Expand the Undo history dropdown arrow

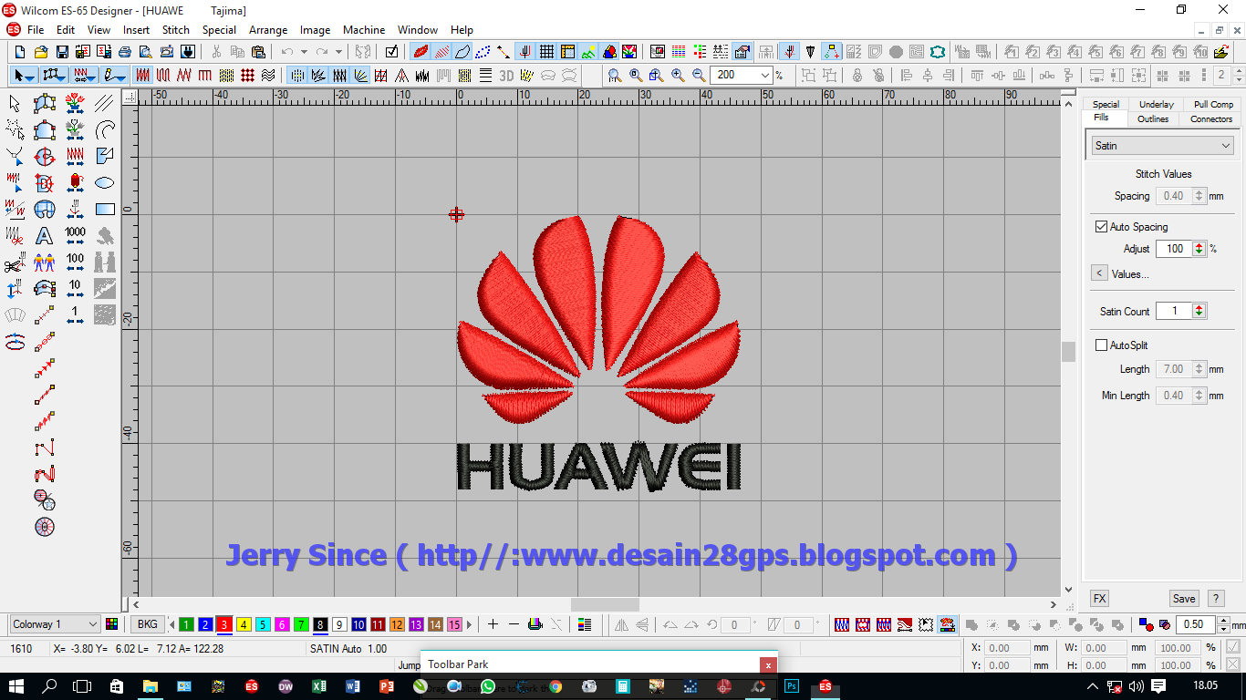pyautogui.click(x=304, y=52)
